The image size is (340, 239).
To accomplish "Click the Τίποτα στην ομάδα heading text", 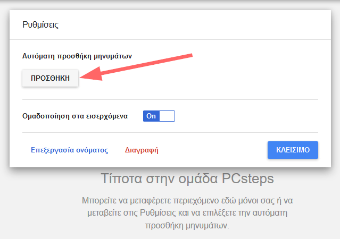I will click(x=160, y=178).
